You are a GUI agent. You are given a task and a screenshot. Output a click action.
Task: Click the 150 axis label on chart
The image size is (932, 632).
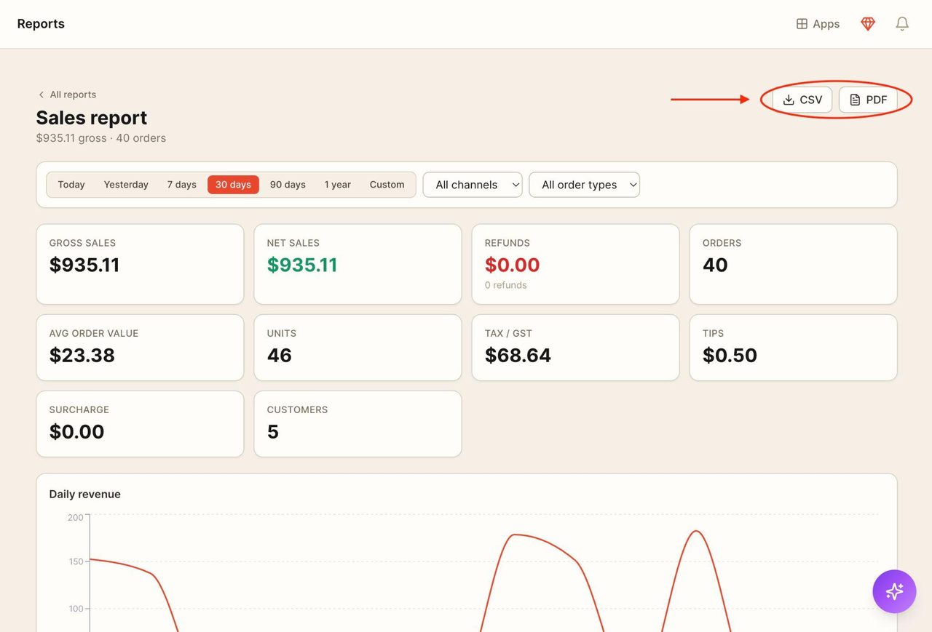pos(76,561)
